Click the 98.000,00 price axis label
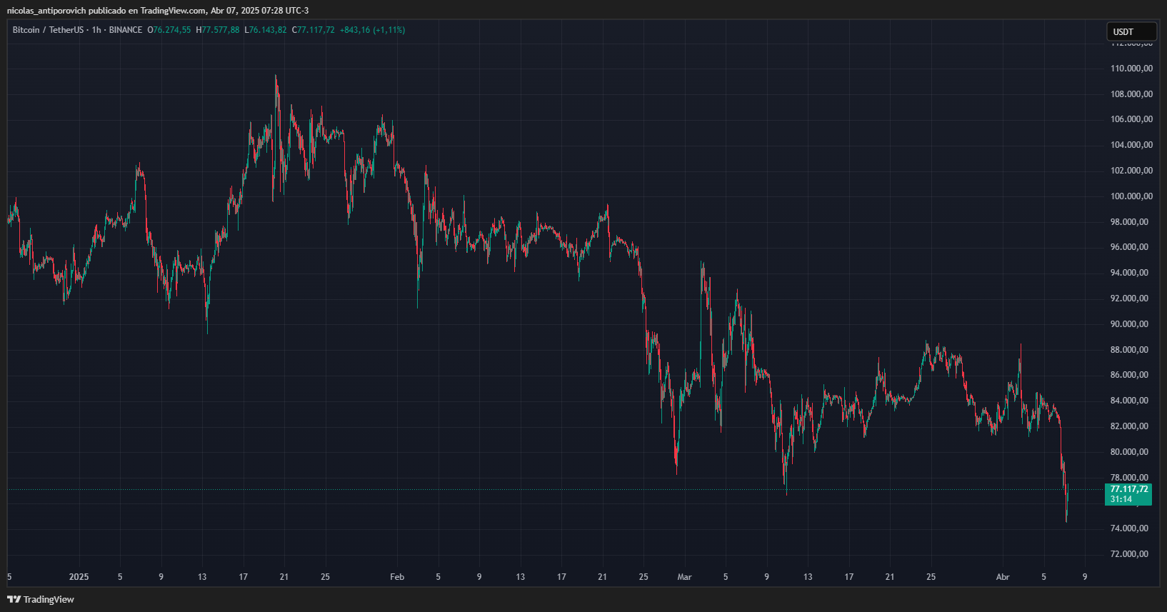This screenshot has height=612, width=1167. 1129,222
